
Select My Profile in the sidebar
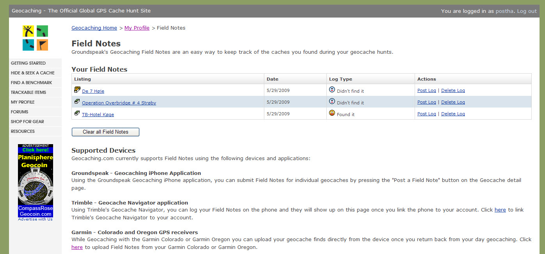(x=36, y=102)
